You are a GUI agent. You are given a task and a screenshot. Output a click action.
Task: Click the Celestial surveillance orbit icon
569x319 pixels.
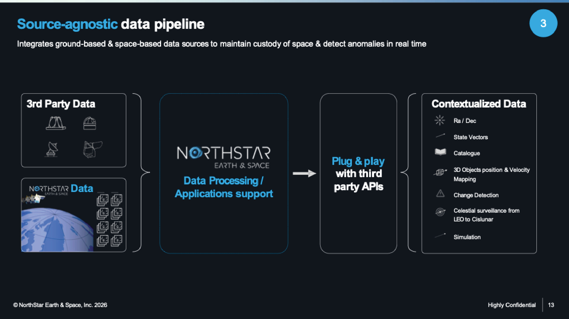click(x=440, y=212)
